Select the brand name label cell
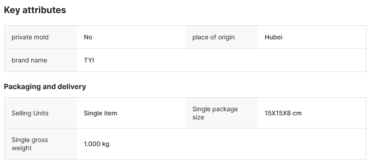 click(41, 60)
